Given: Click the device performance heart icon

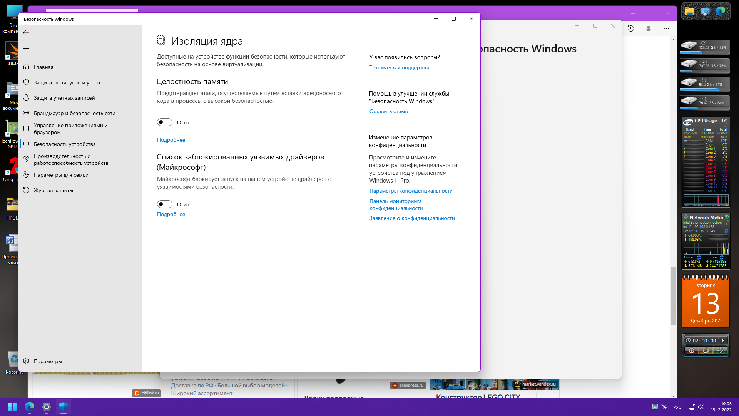Looking at the screenshot, I should (26, 159).
